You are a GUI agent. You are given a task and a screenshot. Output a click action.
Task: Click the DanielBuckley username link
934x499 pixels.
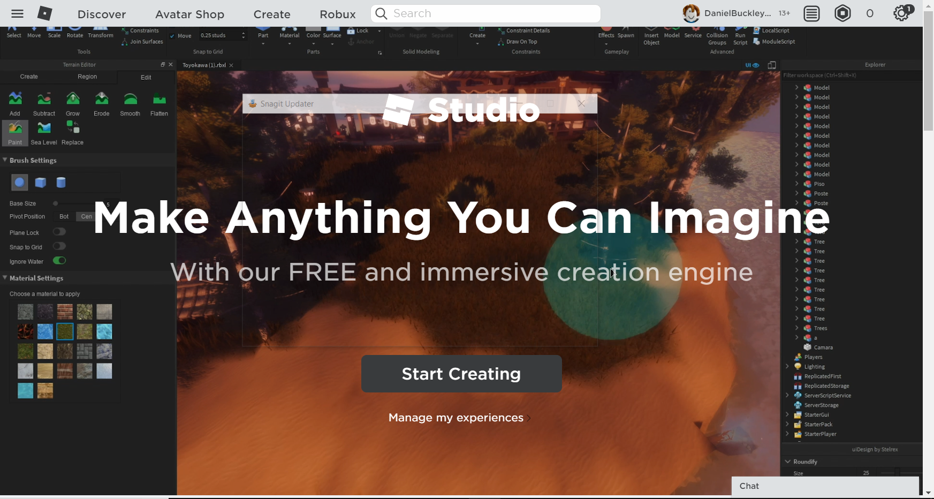click(x=738, y=13)
